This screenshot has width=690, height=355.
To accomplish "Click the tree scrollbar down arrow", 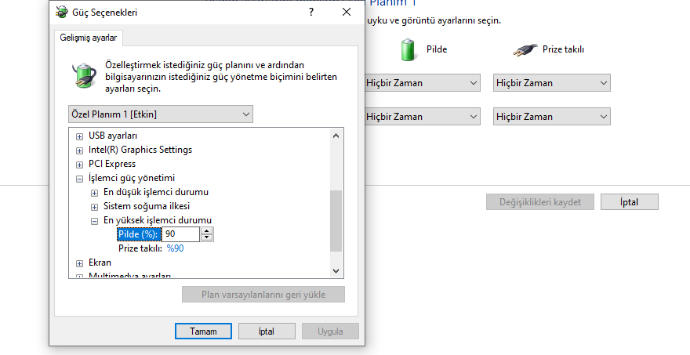I will [x=336, y=271].
